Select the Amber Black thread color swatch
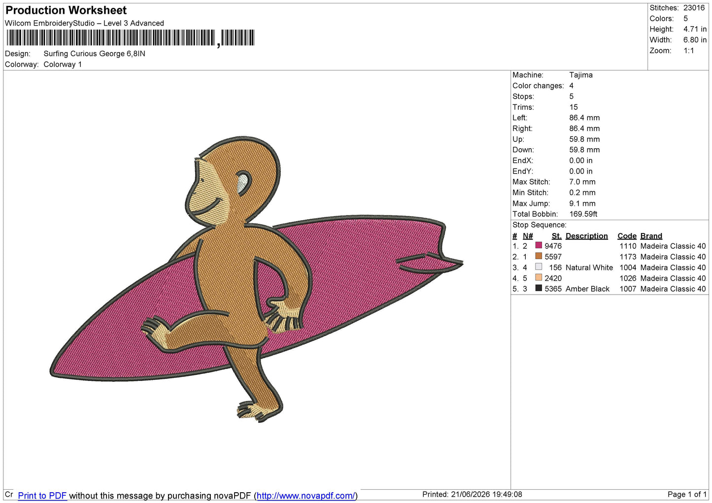712x503 pixels. [x=539, y=289]
